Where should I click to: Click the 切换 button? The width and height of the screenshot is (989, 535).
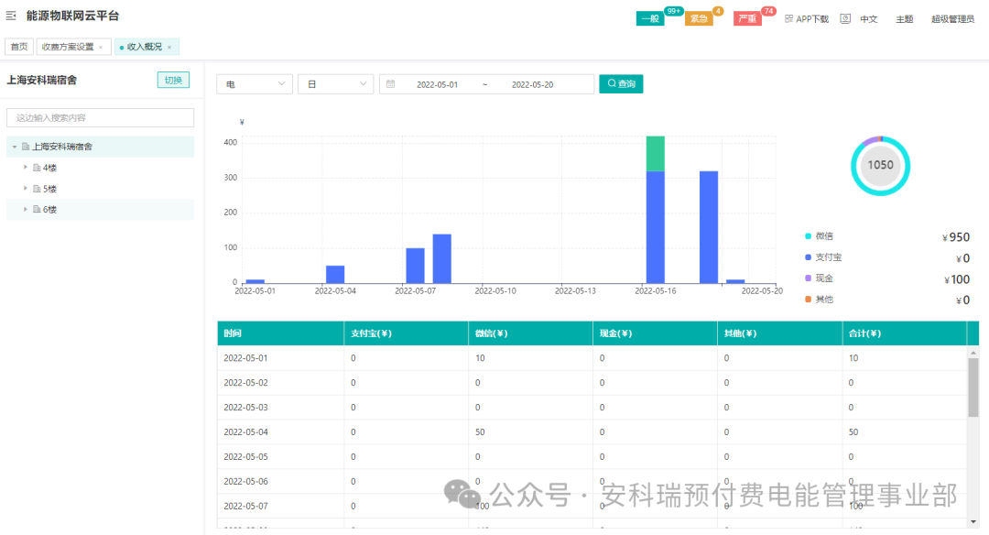[x=173, y=80]
